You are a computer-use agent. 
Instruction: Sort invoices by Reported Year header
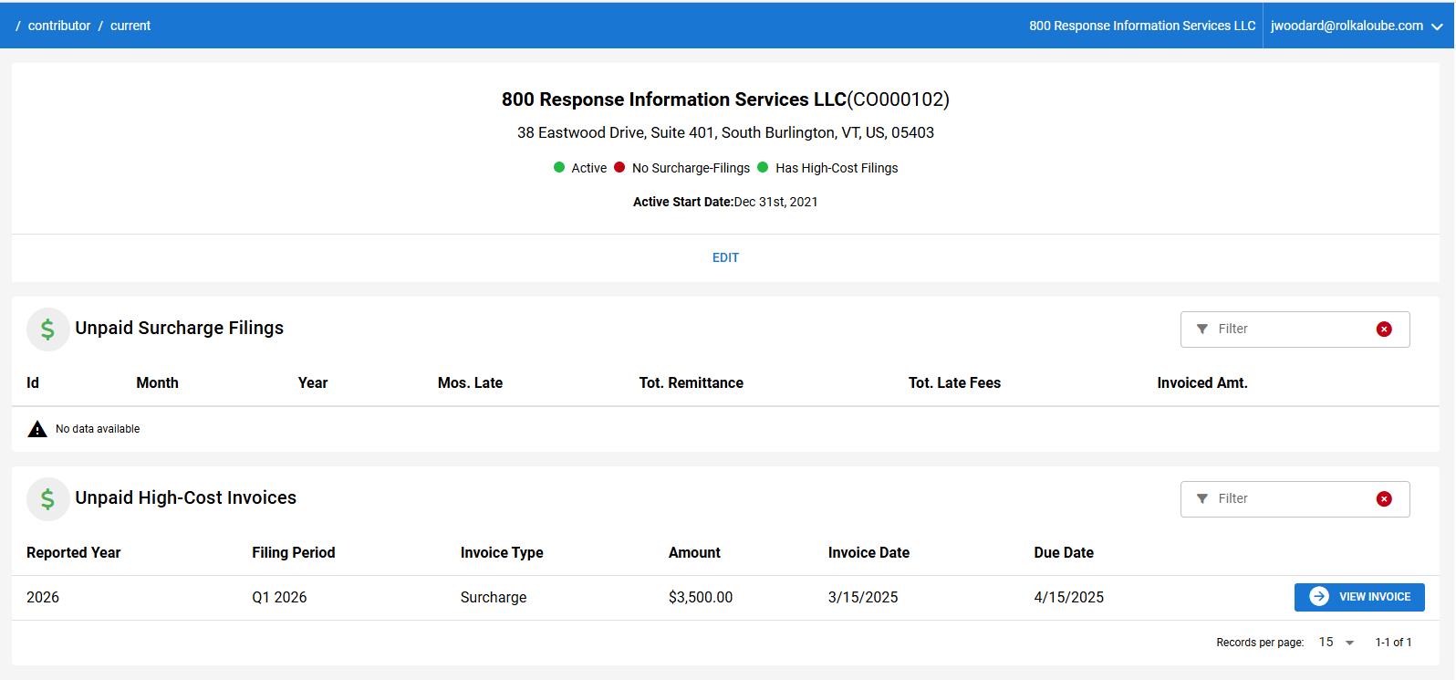(x=74, y=553)
